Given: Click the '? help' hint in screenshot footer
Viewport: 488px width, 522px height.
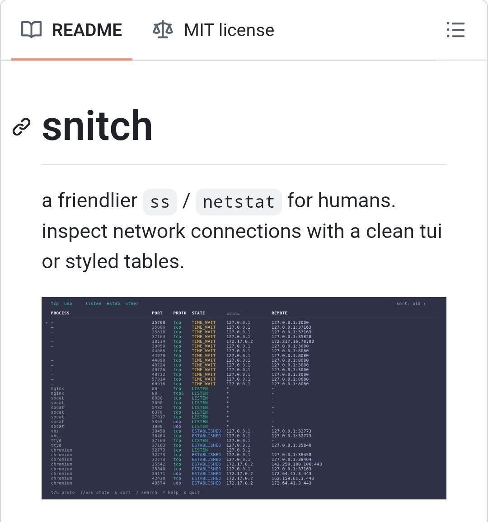Looking at the screenshot, I should point(170,492).
